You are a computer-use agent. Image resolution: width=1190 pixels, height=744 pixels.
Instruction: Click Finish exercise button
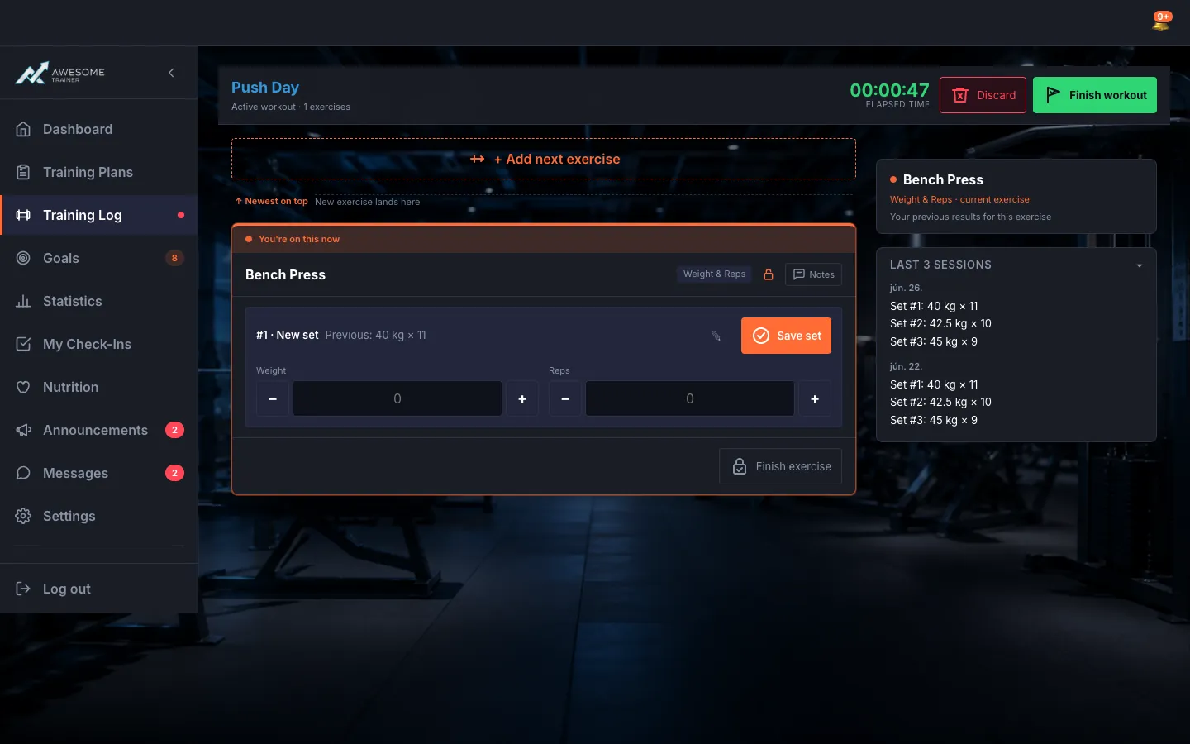coord(780,466)
